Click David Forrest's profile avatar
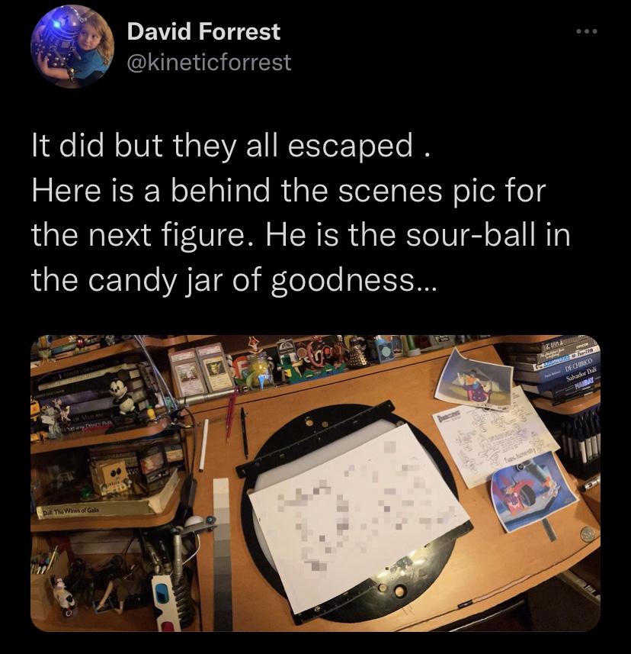Viewport: 631px width, 654px height. [x=73, y=47]
